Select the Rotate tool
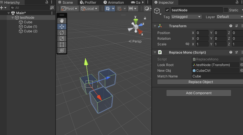Image resolution: width=243 pixels, height=135 pixels. (62, 33)
